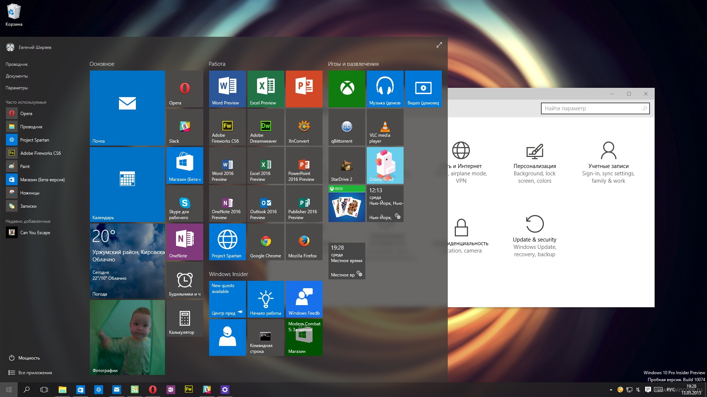The width and height of the screenshot is (707, 397).
Task: Open the Crossy Road tile
Action: point(385,165)
